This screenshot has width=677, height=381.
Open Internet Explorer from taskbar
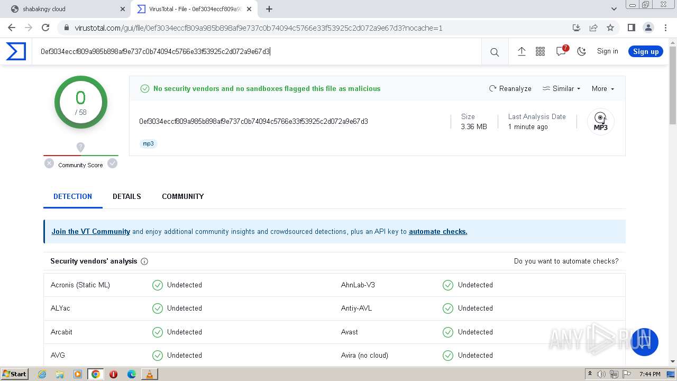[42, 374]
